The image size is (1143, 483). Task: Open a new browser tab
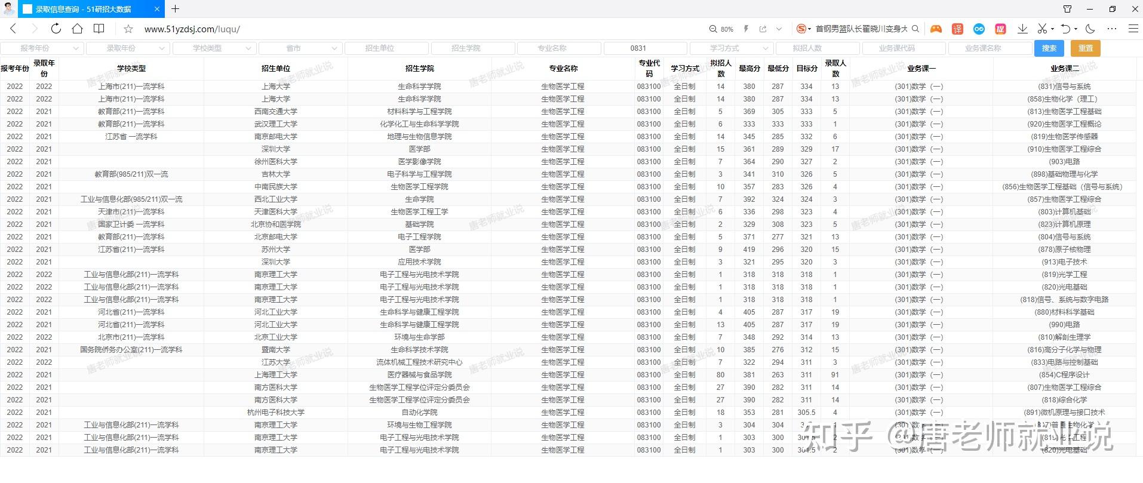tap(175, 9)
